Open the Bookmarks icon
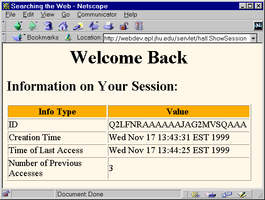The height and width of the screenshot is (200, 265). tap(17, 37)
